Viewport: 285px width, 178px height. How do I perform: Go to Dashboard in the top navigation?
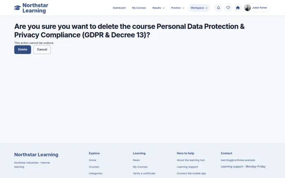pos(119,8)
